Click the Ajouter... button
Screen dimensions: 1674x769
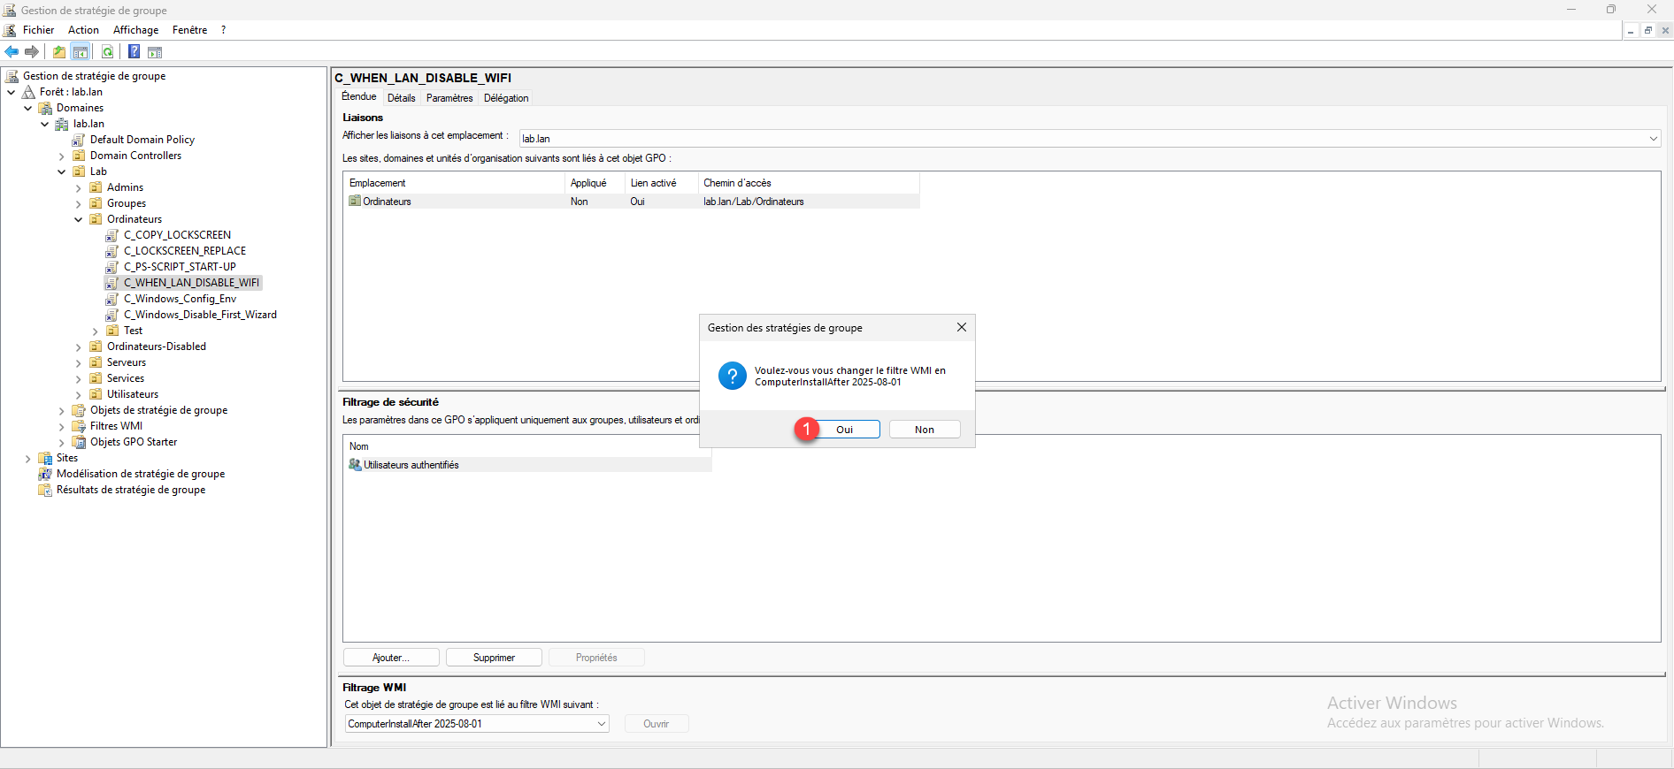click(x=391, y=658)
